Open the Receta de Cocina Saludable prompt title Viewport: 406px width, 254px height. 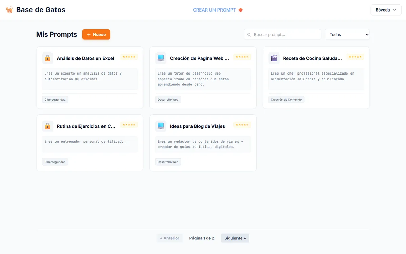click(313, 58)
